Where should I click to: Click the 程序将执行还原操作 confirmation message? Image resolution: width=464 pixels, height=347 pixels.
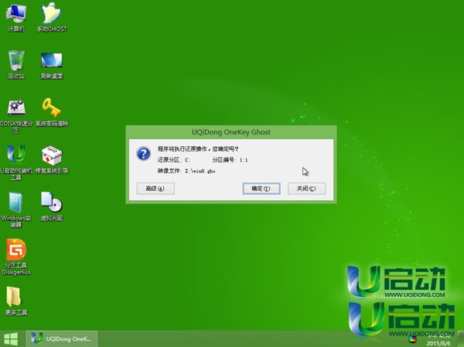[x=198, y=149]
